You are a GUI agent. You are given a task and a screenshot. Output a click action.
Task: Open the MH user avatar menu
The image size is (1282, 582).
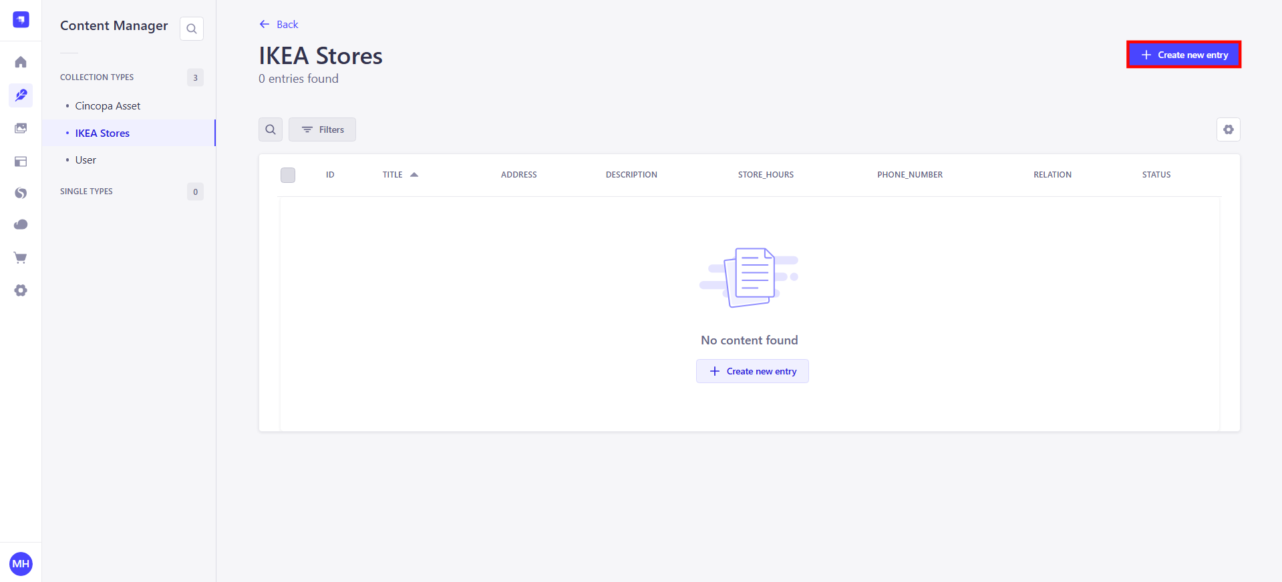pos(21,564)
